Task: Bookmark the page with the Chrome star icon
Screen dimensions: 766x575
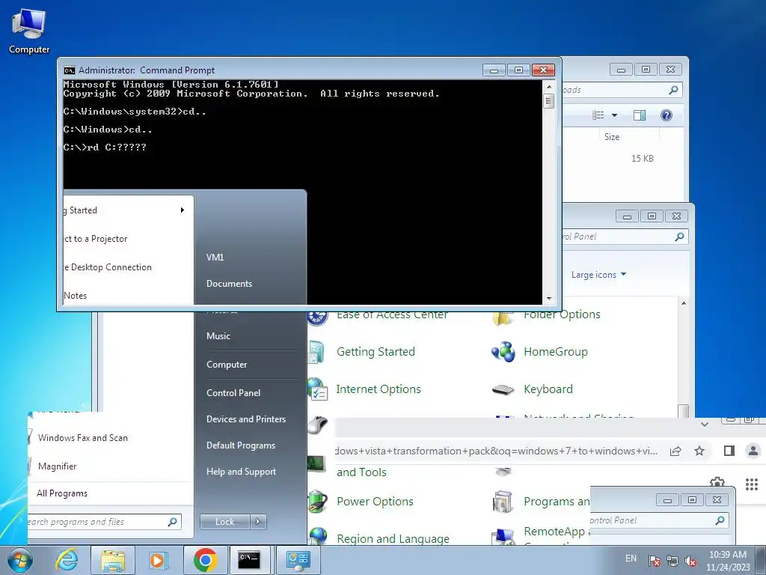Action: click(699, 451)
